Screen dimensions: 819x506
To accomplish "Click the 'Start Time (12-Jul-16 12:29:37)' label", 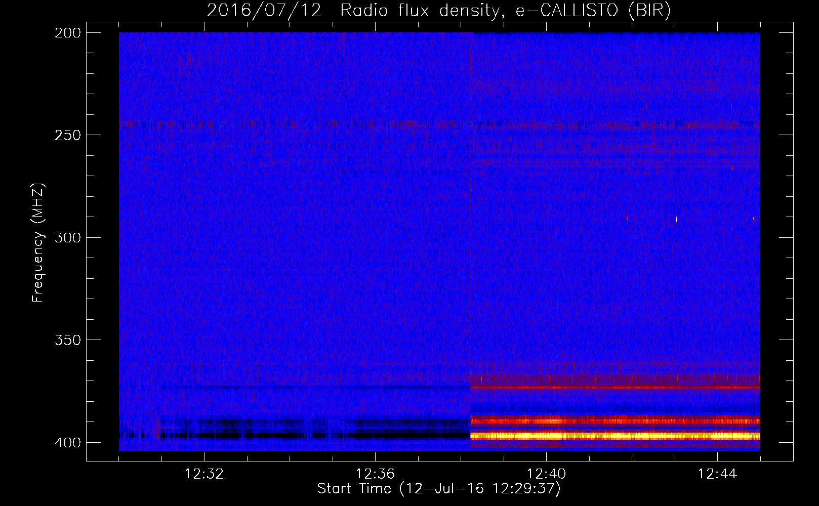I will [439, 489].
